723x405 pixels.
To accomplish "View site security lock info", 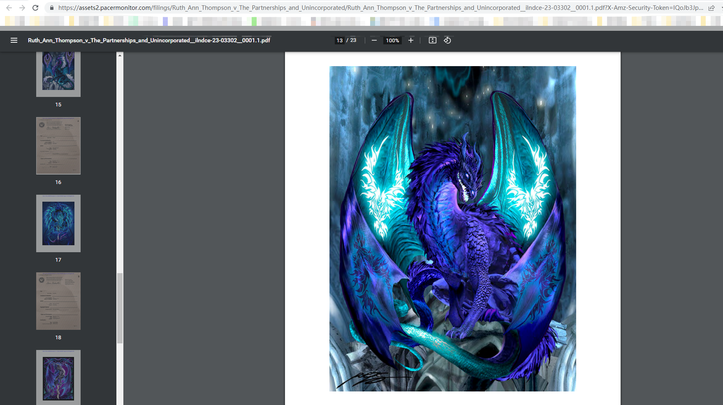I will [51, 8].
